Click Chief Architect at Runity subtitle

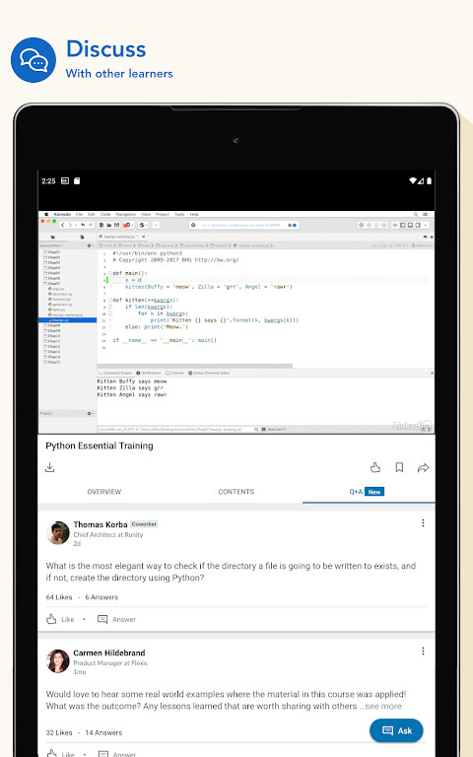click(108, 535)
